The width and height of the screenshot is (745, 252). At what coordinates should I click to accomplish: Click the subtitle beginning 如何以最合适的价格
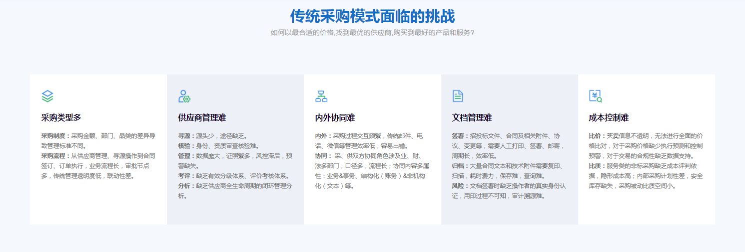pos(372,33)
